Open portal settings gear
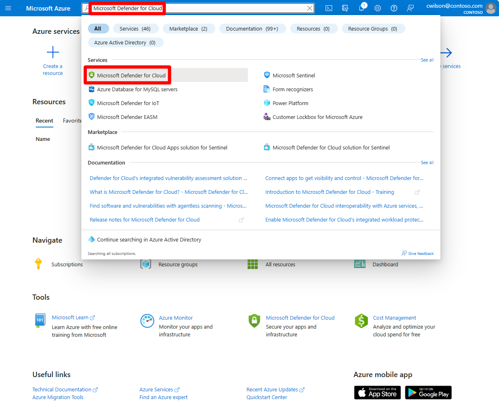Screen dimensions: 499x406 coord(378,8)
